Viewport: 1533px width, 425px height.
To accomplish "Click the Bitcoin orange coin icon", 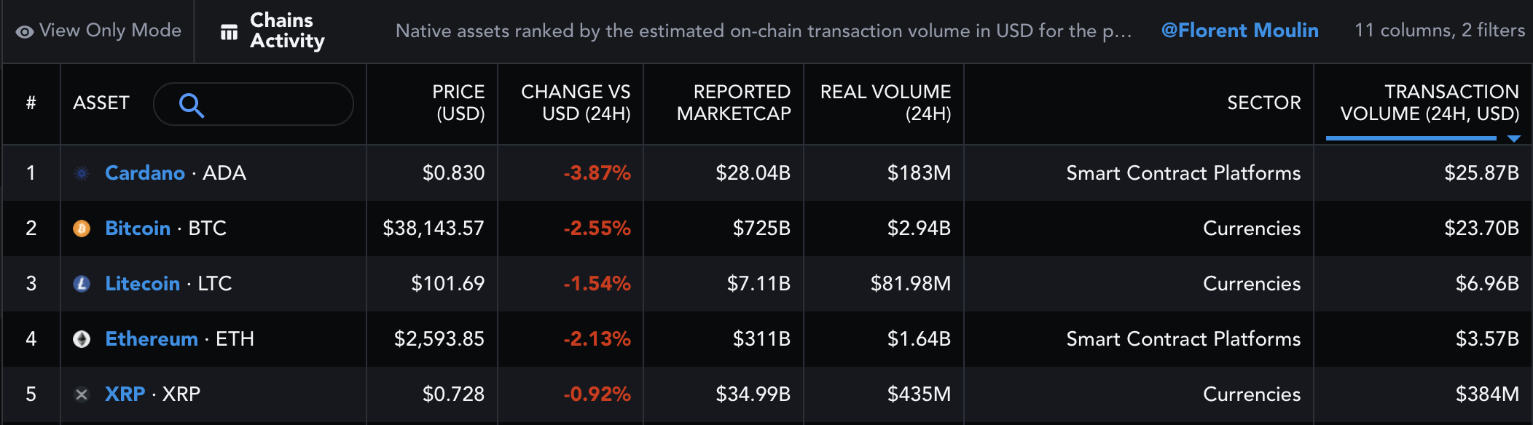I will pos(82,229).
